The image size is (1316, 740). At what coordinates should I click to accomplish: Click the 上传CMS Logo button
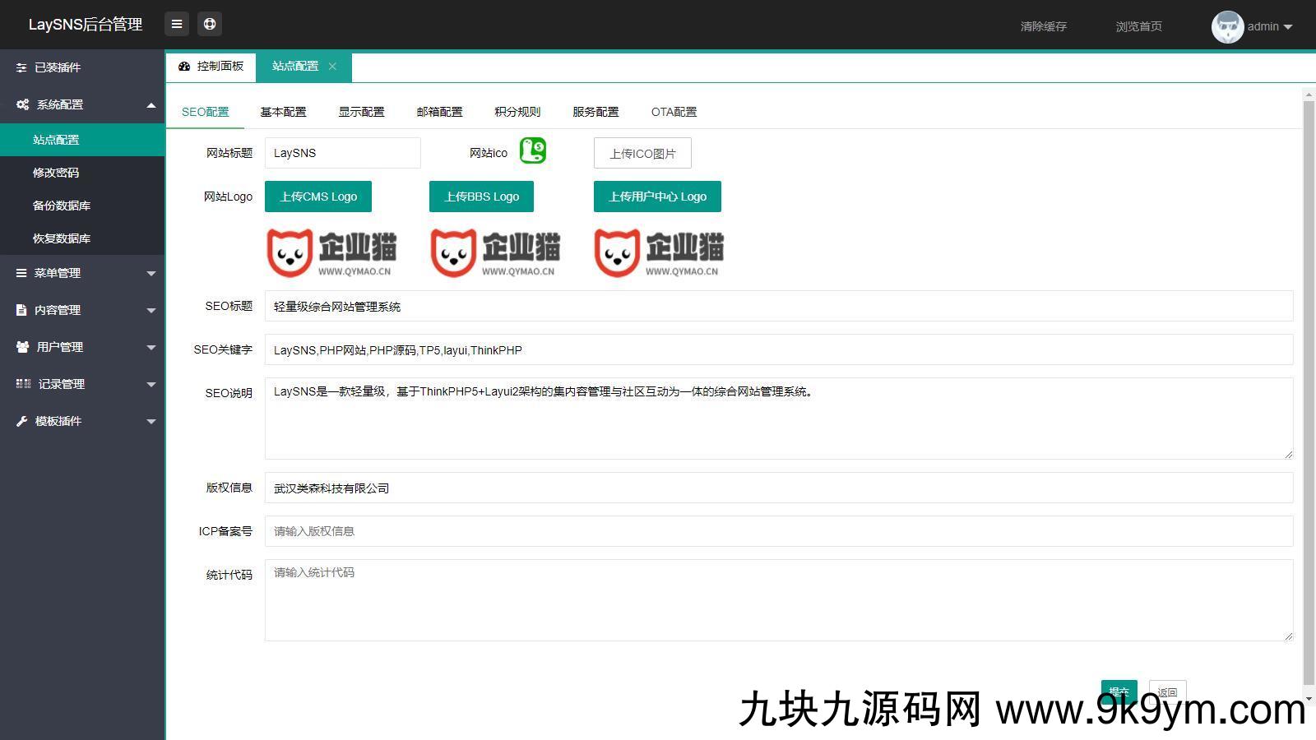[x=318, y=197]
